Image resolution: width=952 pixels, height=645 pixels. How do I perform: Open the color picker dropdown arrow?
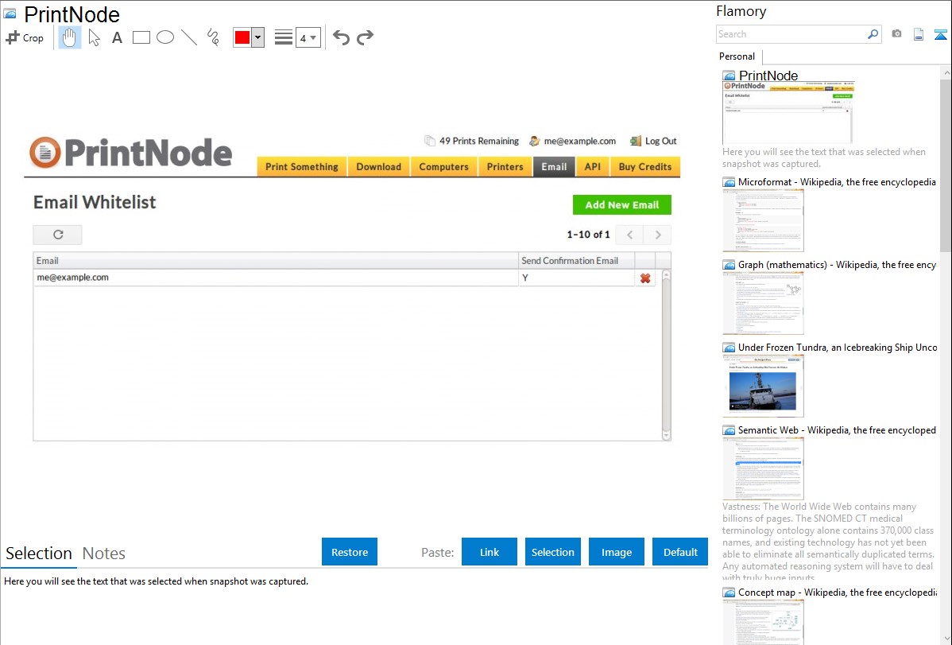[x=257, y=37]
